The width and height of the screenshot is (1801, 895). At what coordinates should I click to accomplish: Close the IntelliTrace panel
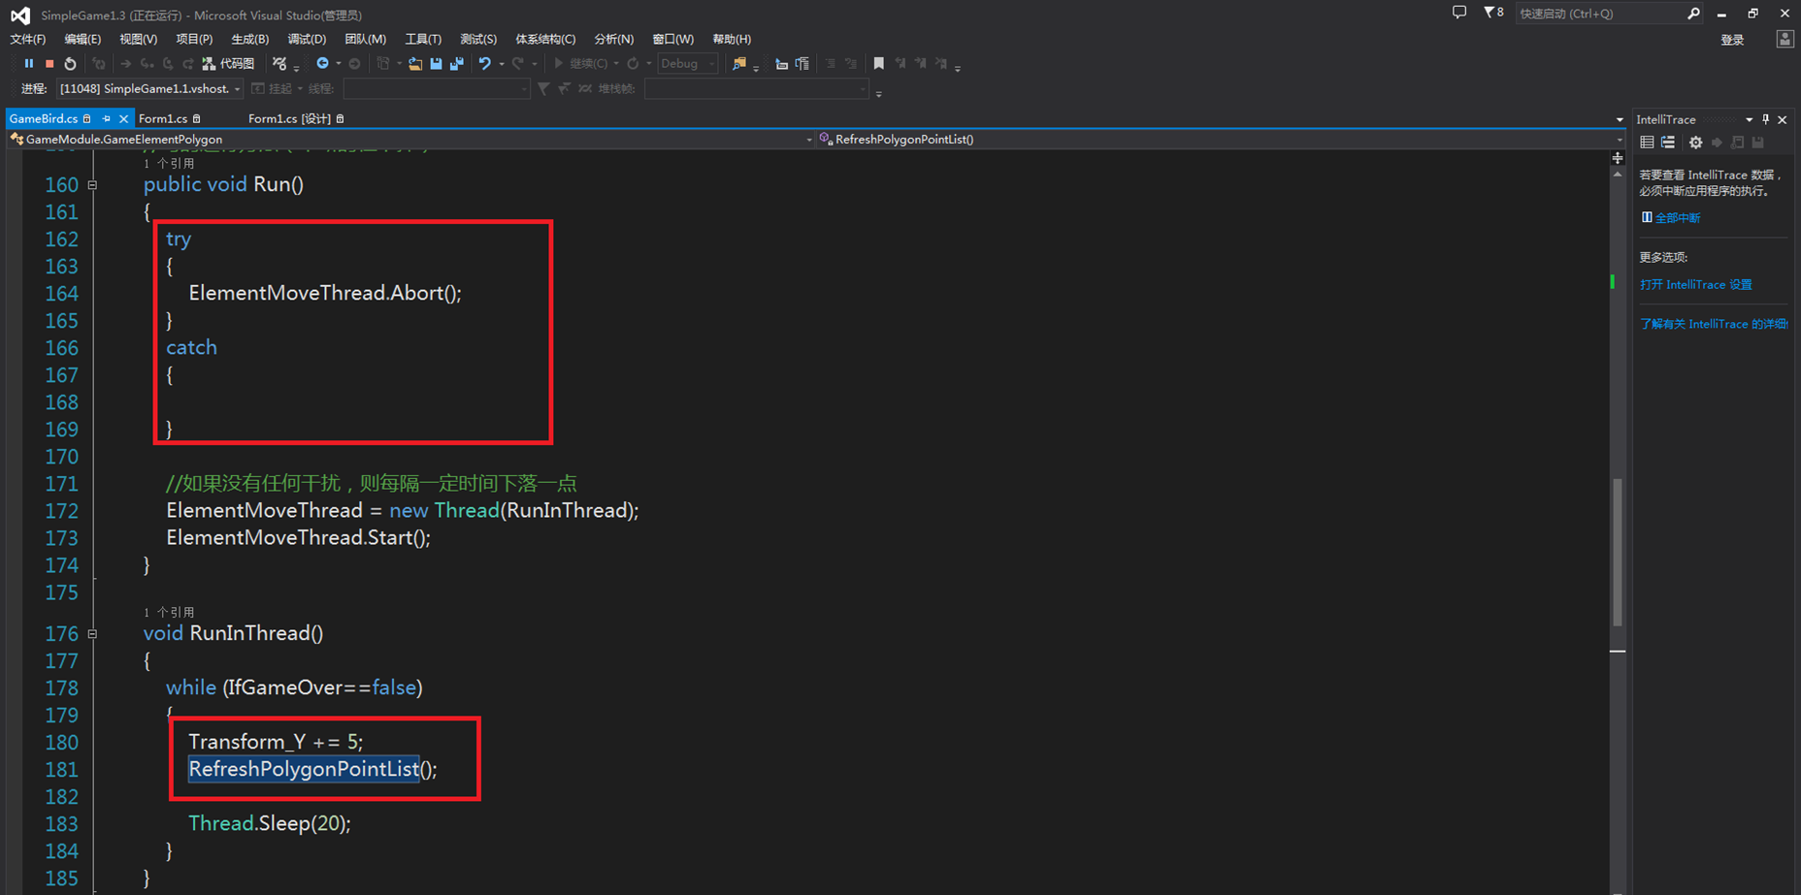[x=1783, y=119]
